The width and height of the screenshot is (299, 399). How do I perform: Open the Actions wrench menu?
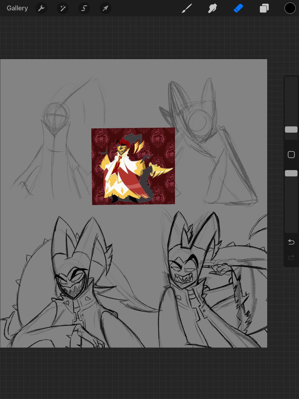coord(41,8)
